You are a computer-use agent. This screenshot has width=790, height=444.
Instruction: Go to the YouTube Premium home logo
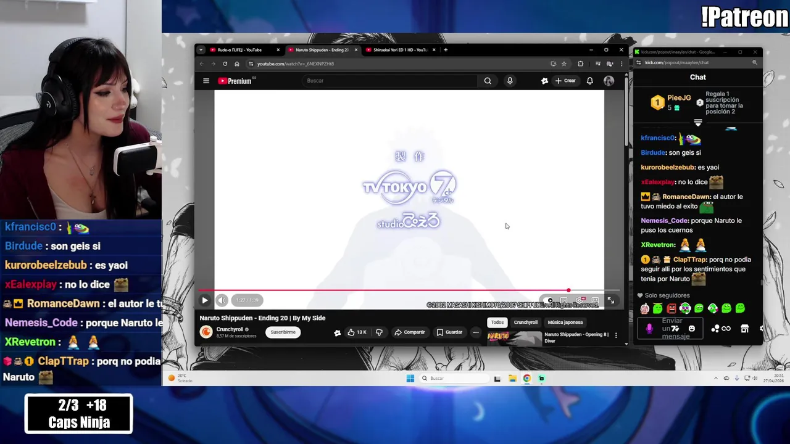235,81
